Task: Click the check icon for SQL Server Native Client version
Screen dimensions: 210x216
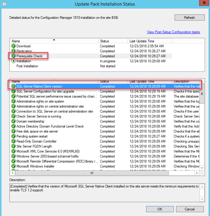Action: 13,86
